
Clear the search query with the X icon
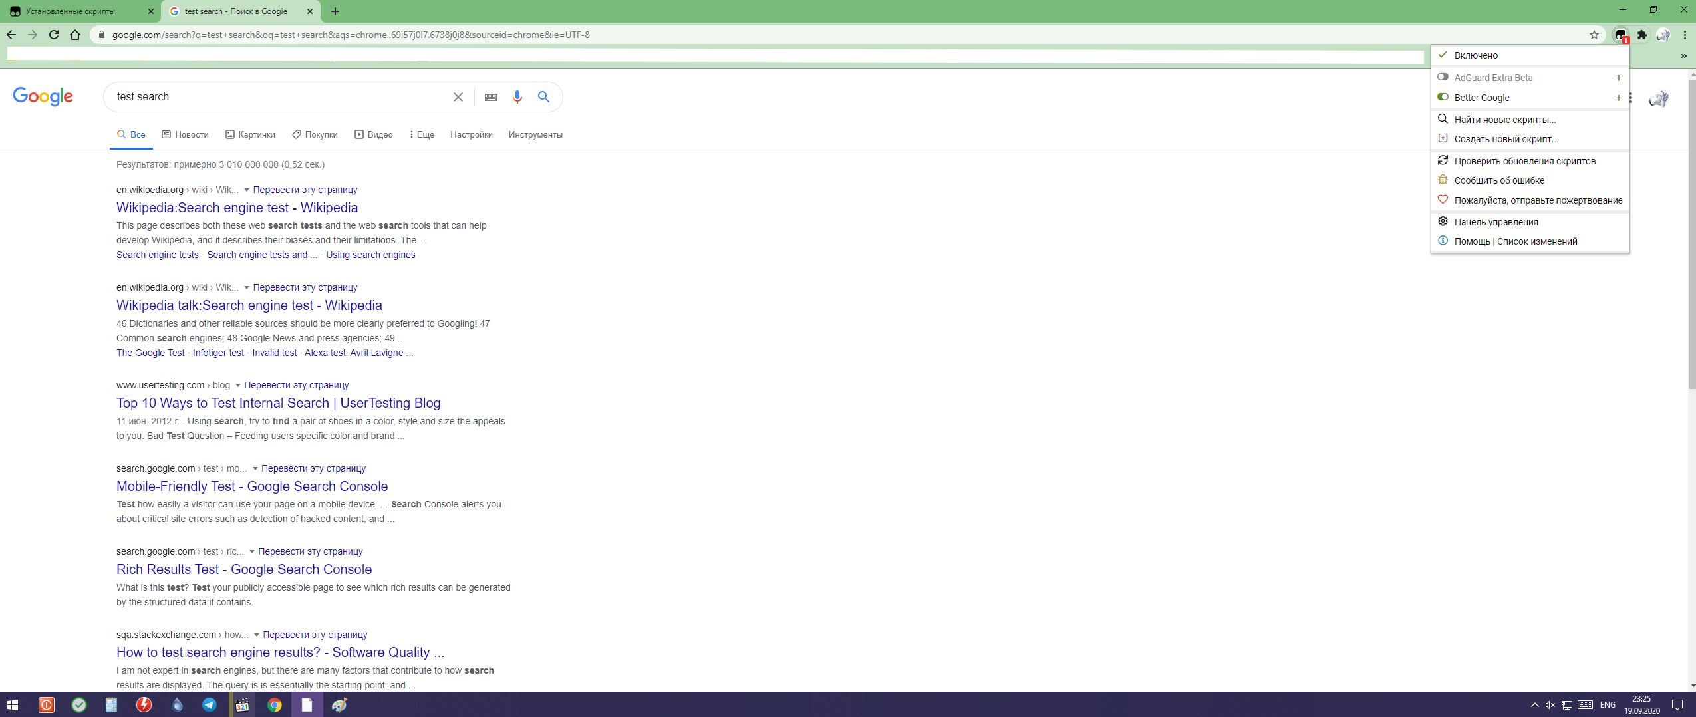click(x=458, y=97)
